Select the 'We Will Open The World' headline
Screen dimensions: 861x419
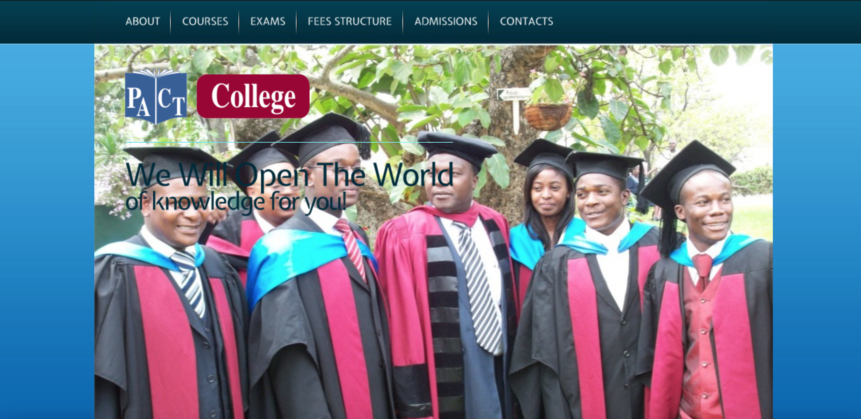pyautogui.click(x=289, y=174)
